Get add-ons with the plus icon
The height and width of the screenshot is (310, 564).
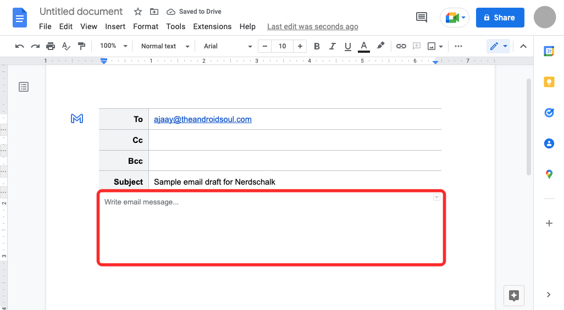coord(549,223)
